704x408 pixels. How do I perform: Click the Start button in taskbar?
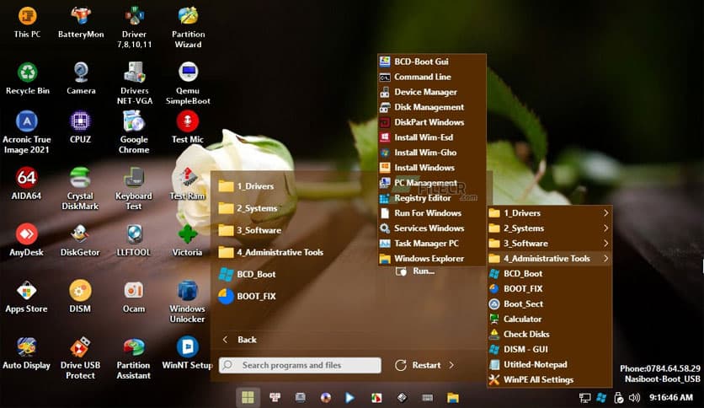click(x=248, y=397)
